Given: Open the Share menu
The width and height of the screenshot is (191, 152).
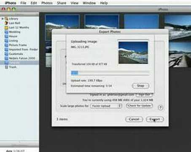Looking at the screenshot, I should click(x=62, y=3).
